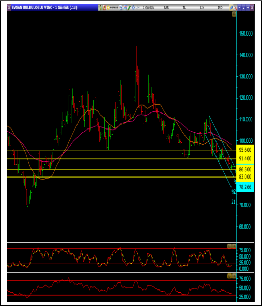This screenshot has width=262, height=306.
Task: Click the IND indicators button
Action: [x=220, y=8]
